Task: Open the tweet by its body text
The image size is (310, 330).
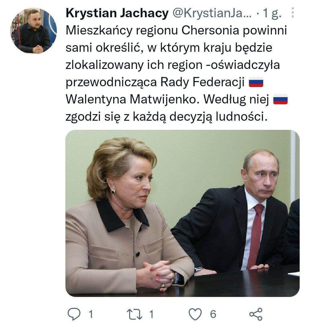Action: coord(177,73)
